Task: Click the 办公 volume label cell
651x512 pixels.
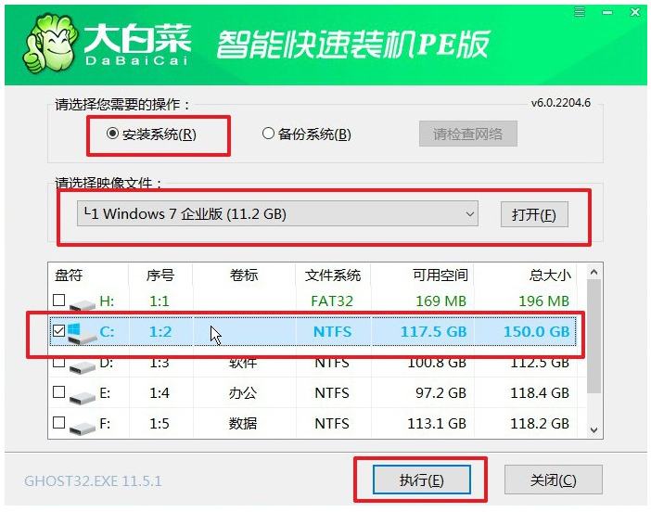Action: tap(243, 393)
